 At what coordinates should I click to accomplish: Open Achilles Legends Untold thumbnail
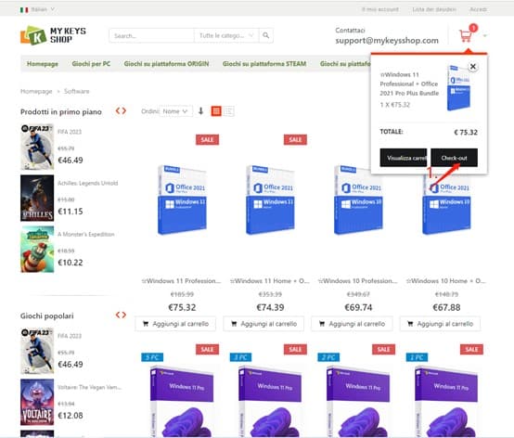(37, 198)
